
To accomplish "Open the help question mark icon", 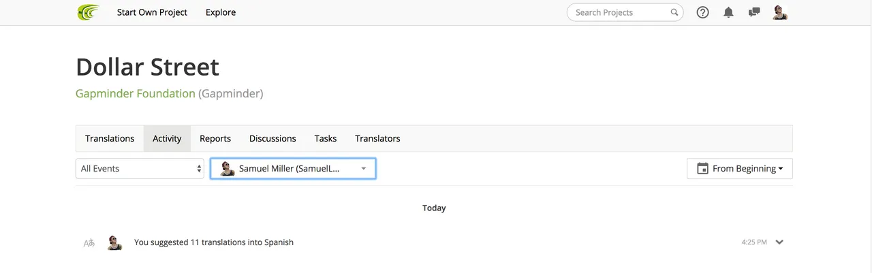I will coord(703,12).
